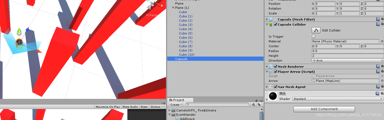
Task: Expand the Mesh Renderer component
Action: (x=267, y=66)
